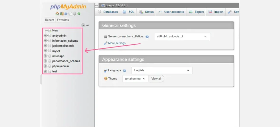The width and height of the screenshot is (280, 127).
Task: Click the information_schema database icon
Action: 49,41
